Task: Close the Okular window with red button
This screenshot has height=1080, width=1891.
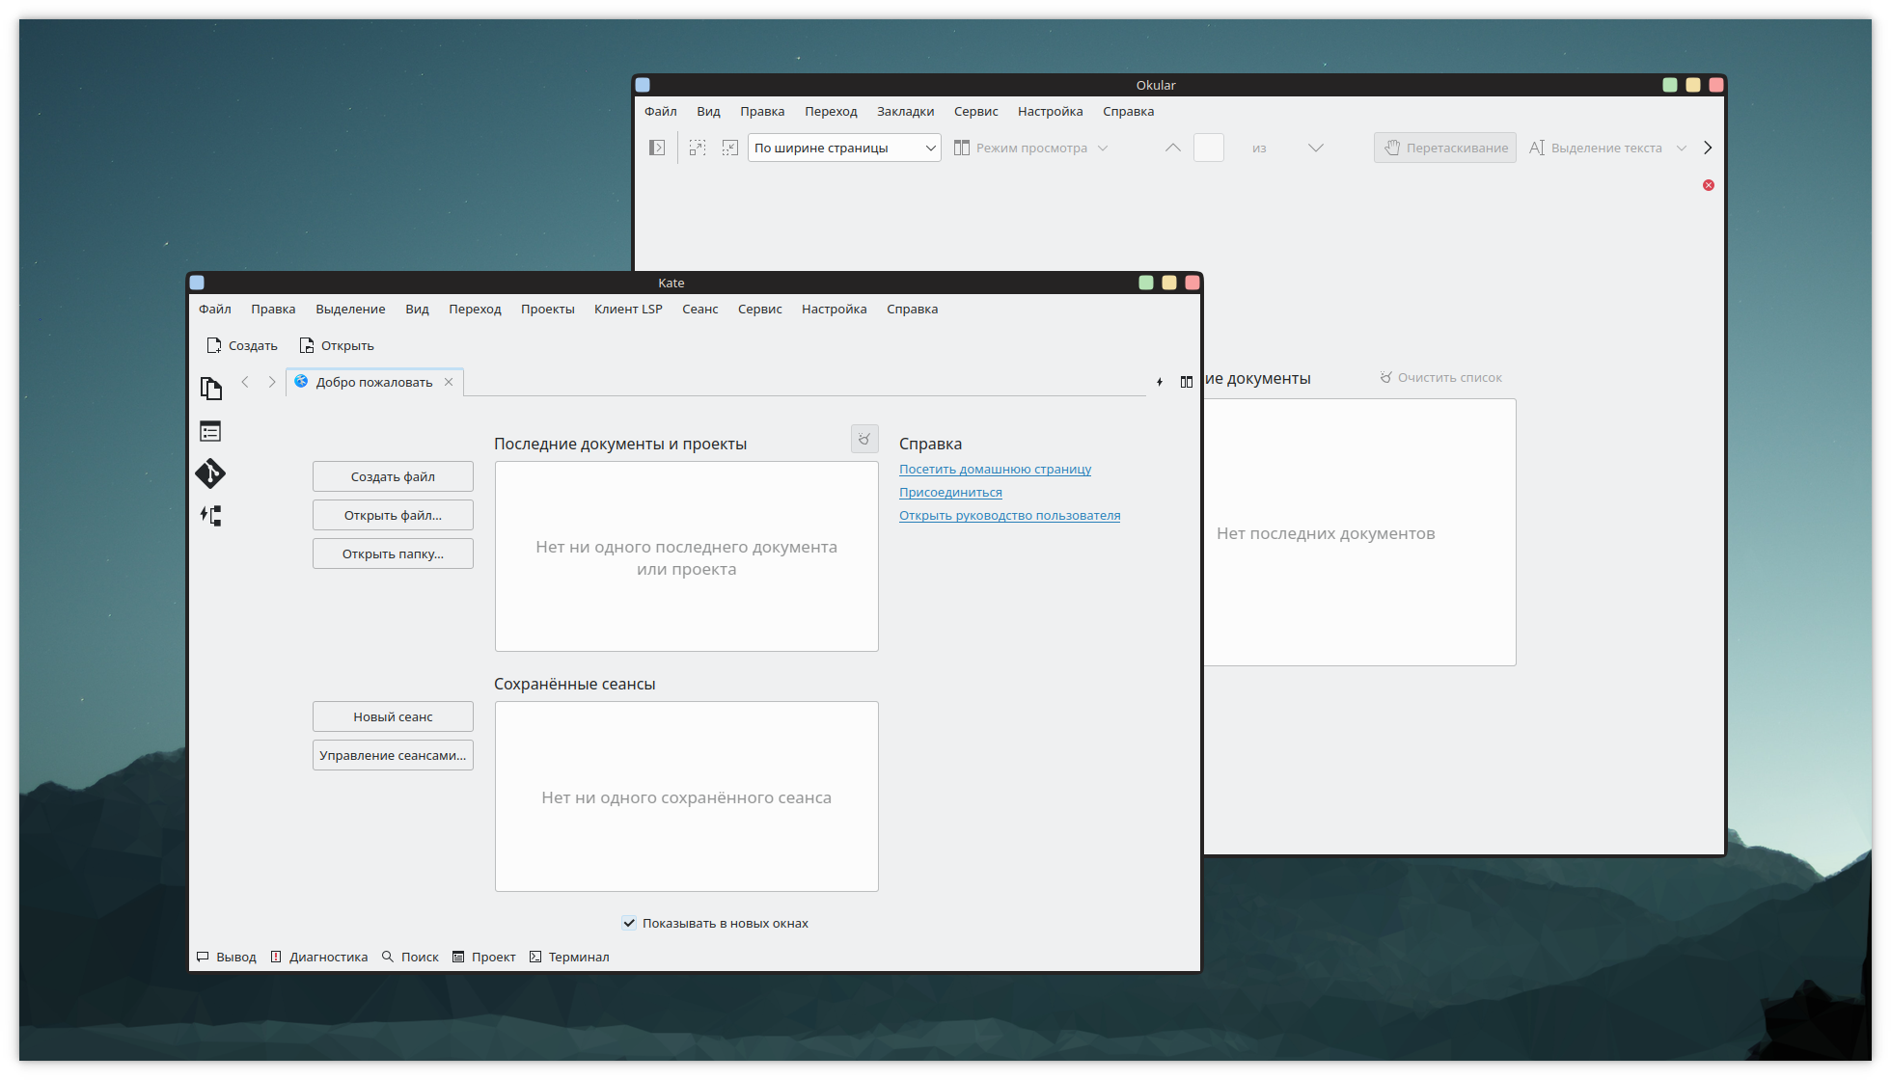Action: coord(1716,85)
